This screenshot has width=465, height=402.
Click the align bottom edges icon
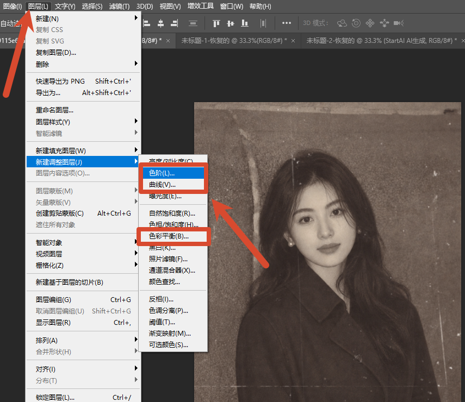(245, 23)
